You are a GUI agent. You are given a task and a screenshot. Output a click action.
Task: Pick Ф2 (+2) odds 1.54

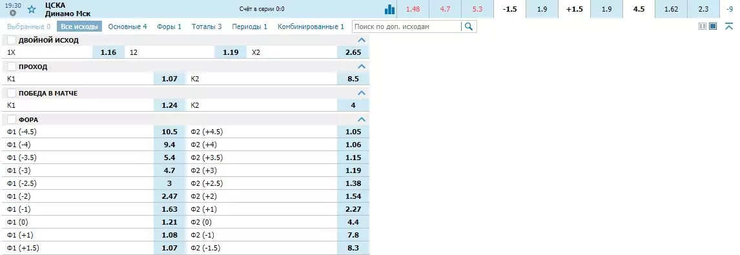353,196
